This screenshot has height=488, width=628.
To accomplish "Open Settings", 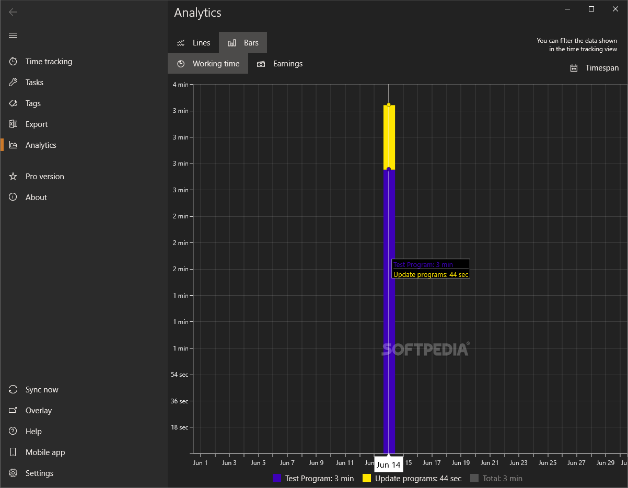I will click(x=84, y=473).
